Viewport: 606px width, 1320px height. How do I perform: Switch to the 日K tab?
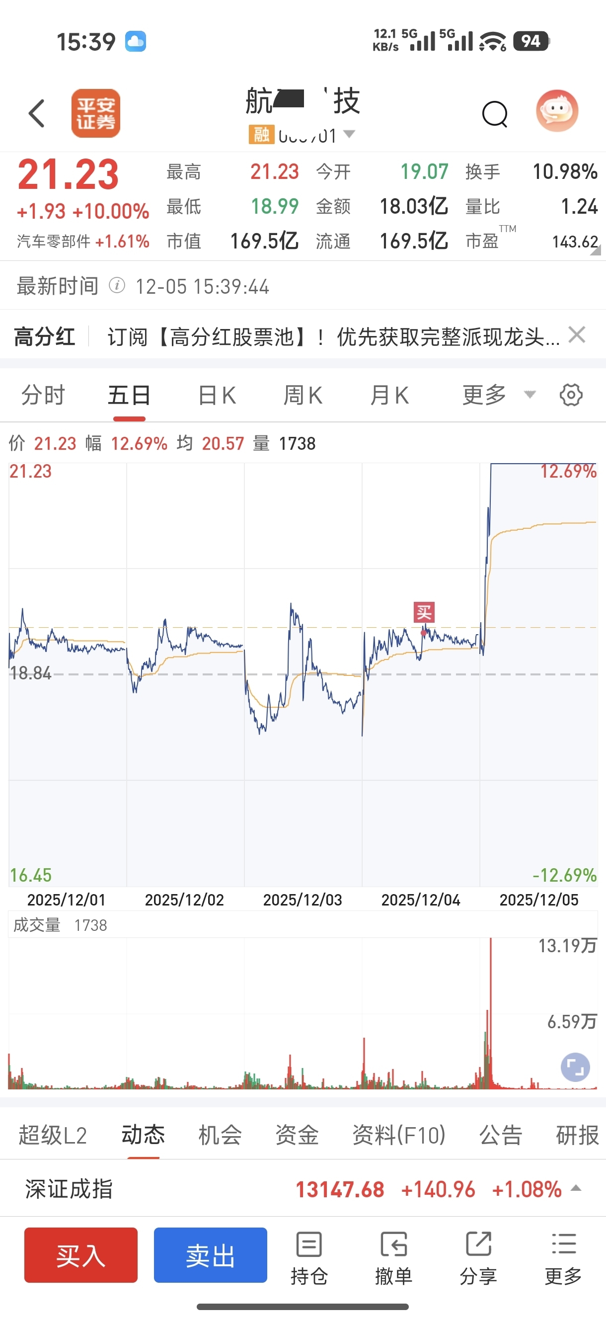pos(217,396)
